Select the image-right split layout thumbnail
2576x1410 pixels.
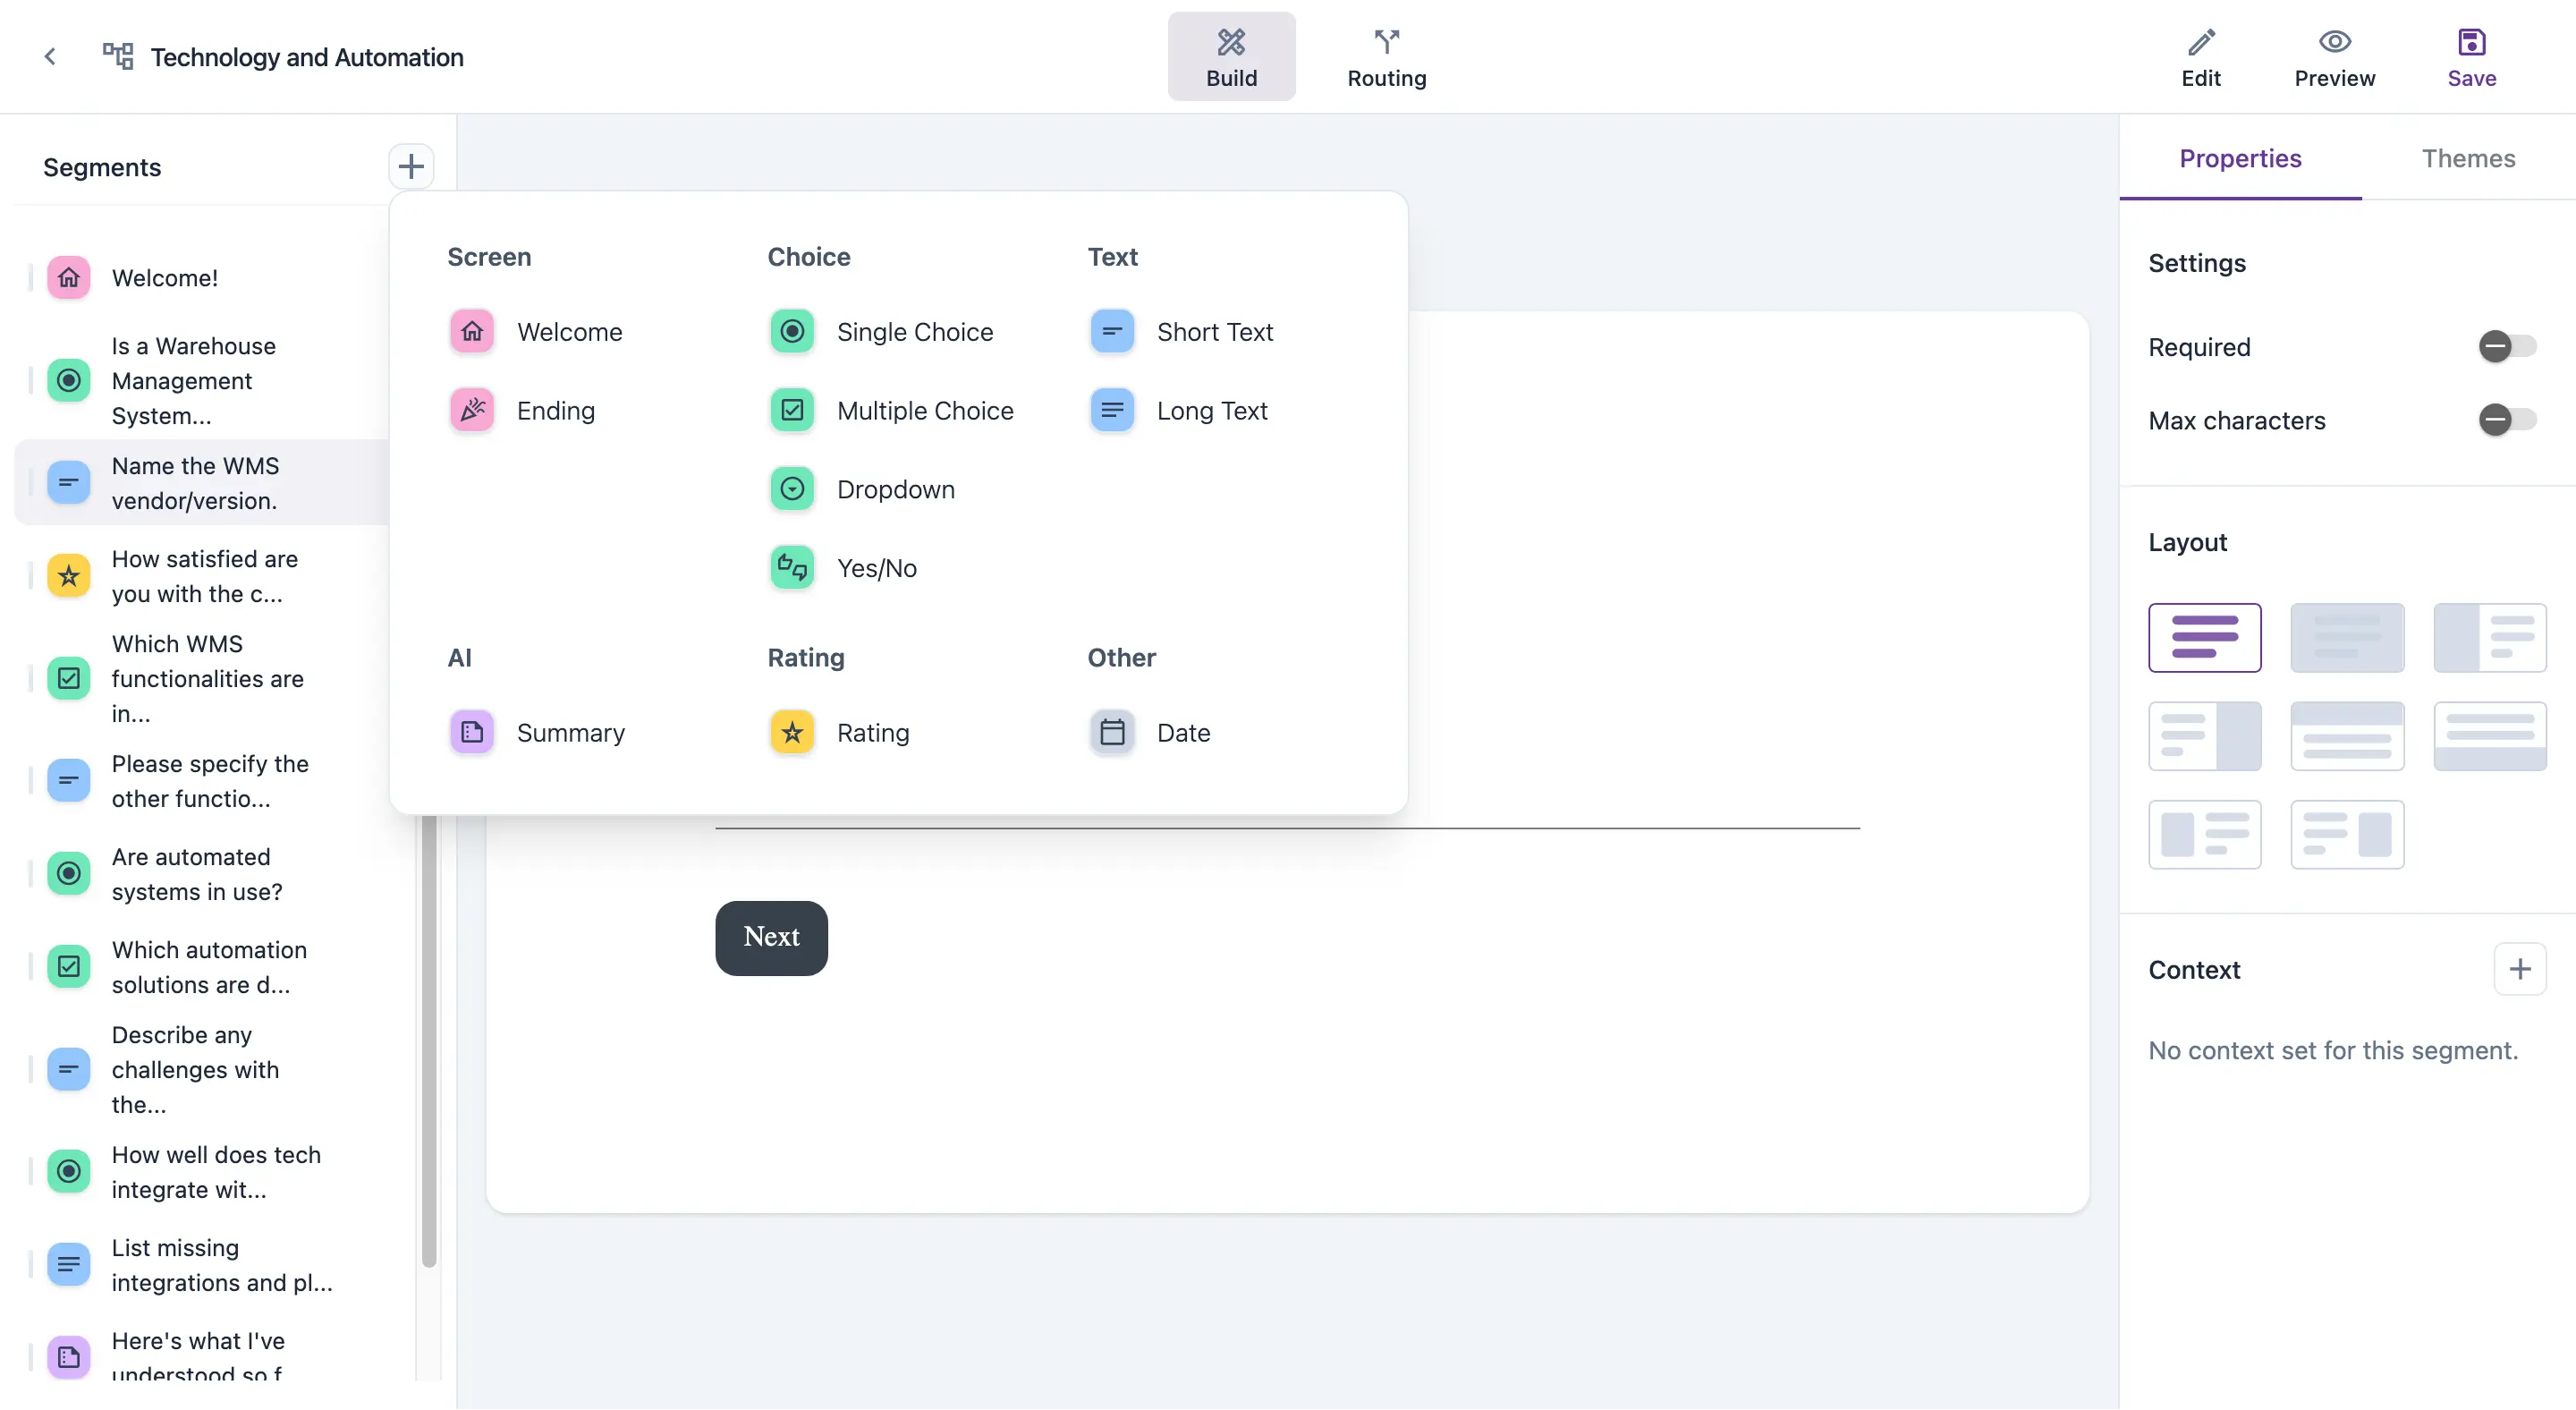2204,736
